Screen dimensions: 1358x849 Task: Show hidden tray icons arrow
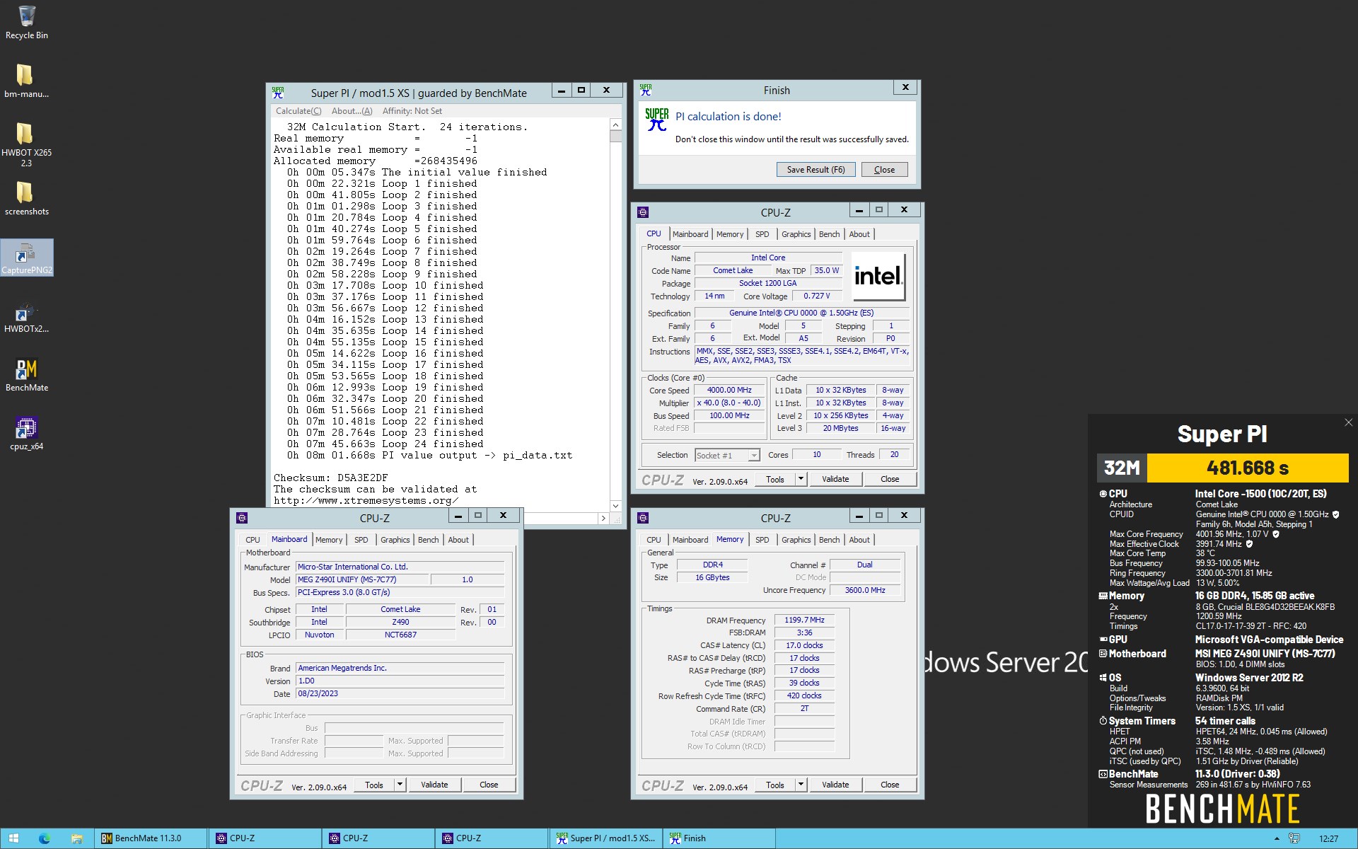point(1277,838)
